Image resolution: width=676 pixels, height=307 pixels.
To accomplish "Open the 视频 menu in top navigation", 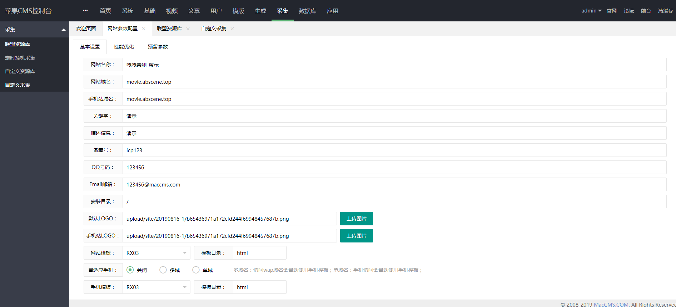I will point(172,11).
